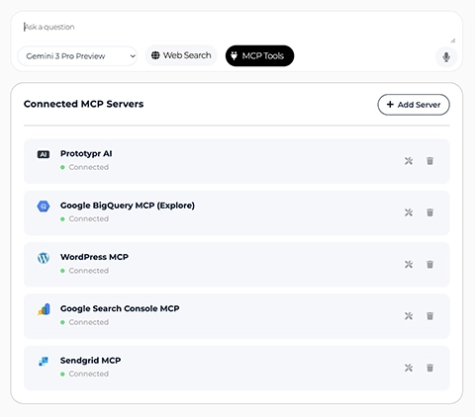Viewport: 475px width, 417px height.
Task: Open tools settings for Sendgrid MCP
Action: pos(409,368)
